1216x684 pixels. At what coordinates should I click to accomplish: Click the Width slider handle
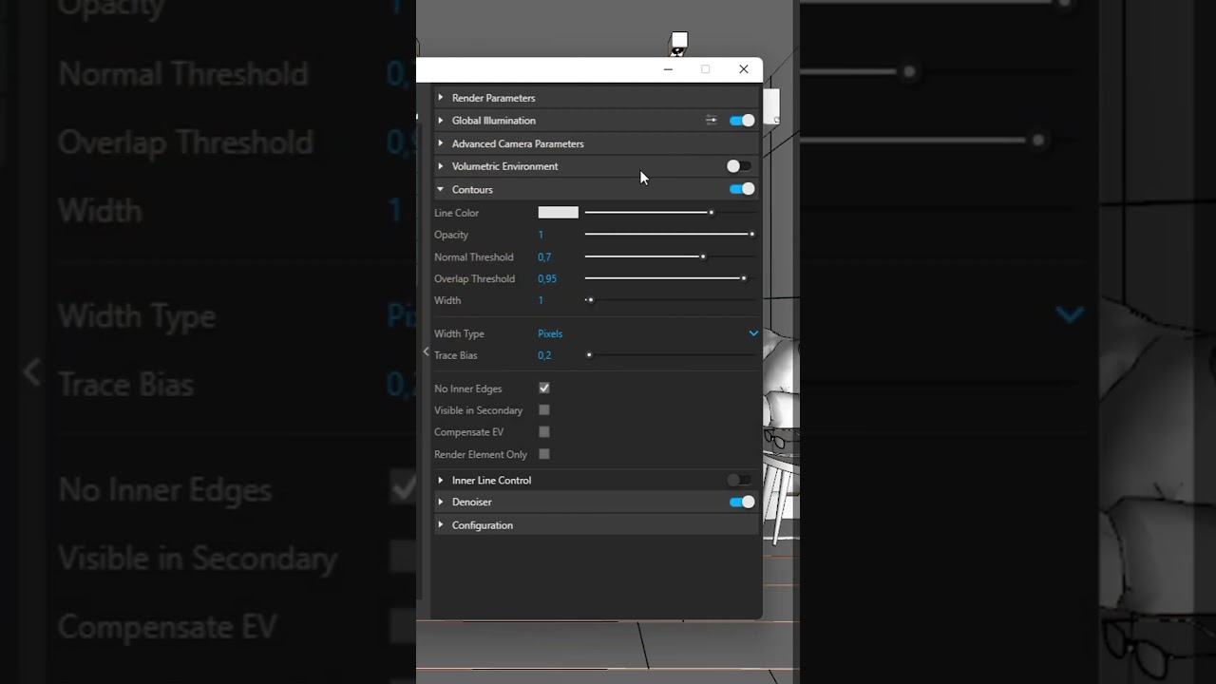point(590,300)
